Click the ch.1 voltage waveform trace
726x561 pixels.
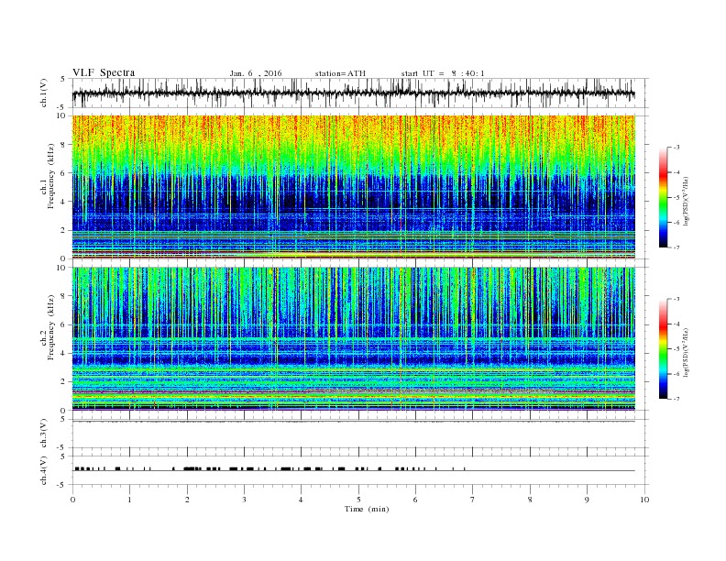coord(353,93)
